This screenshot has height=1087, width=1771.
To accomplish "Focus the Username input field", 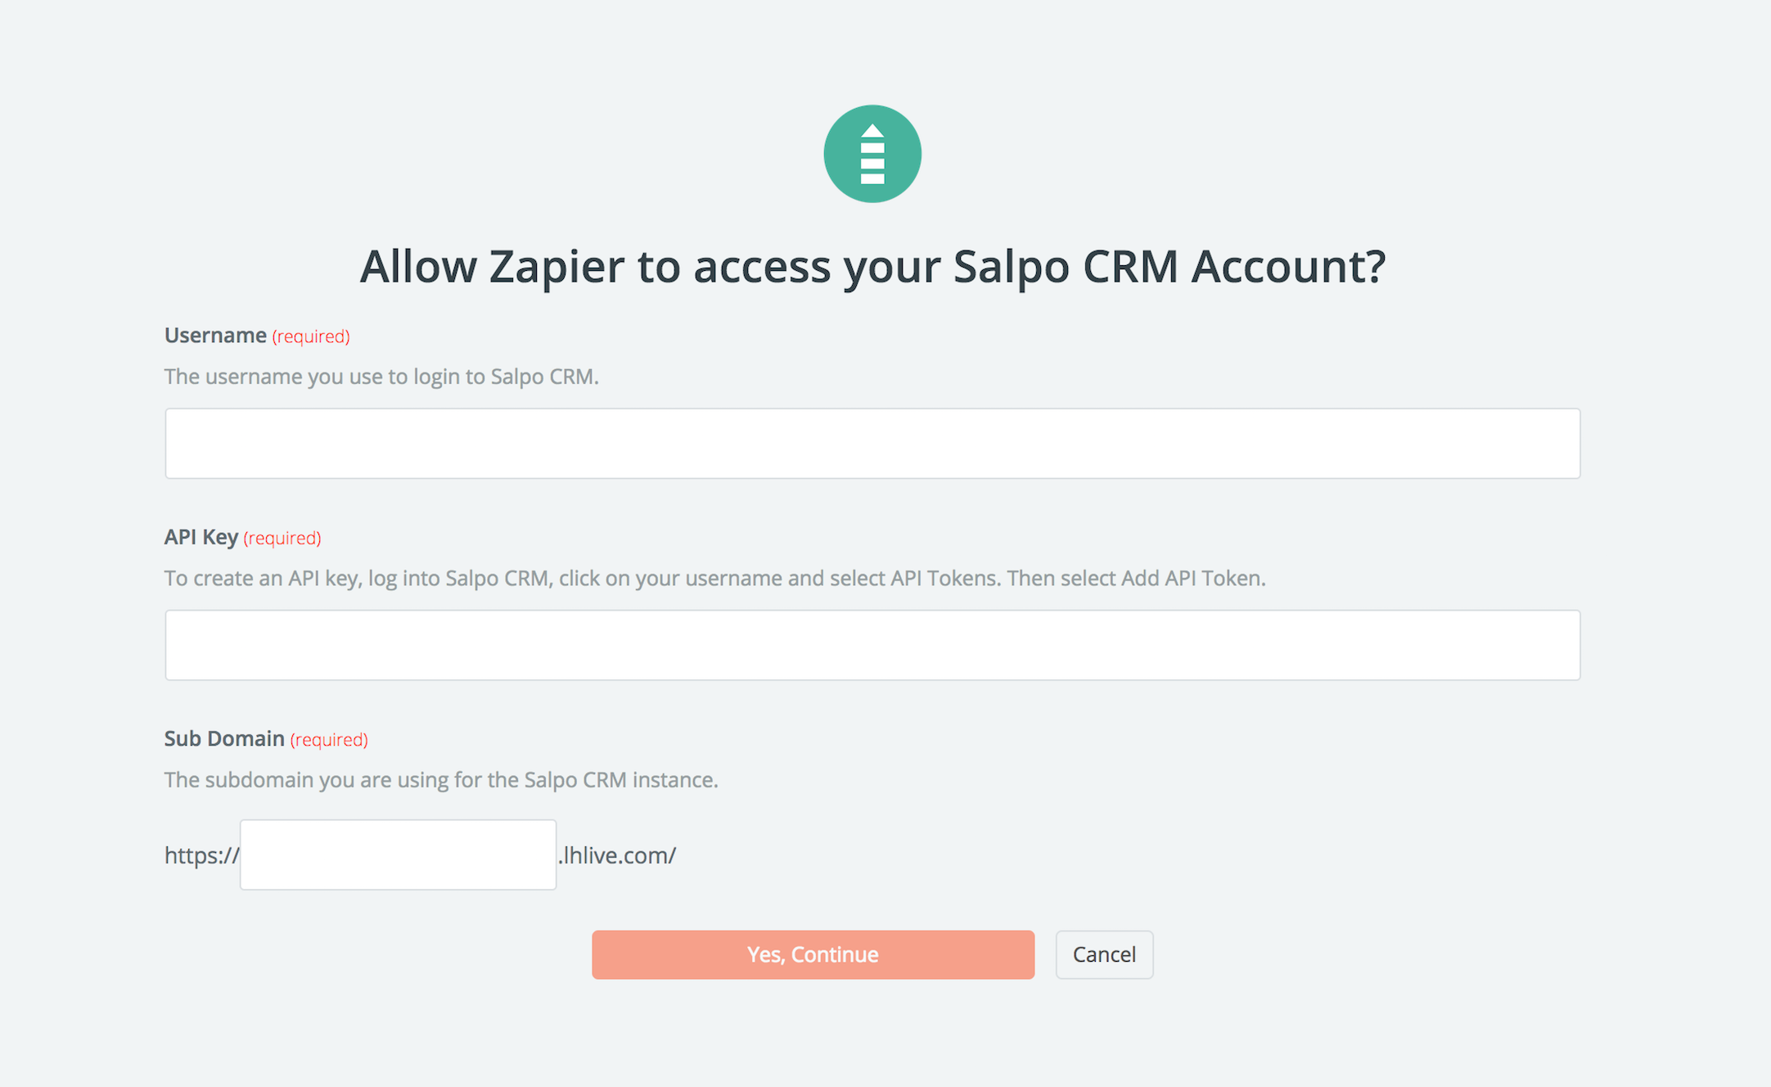I will click(872, 444).
